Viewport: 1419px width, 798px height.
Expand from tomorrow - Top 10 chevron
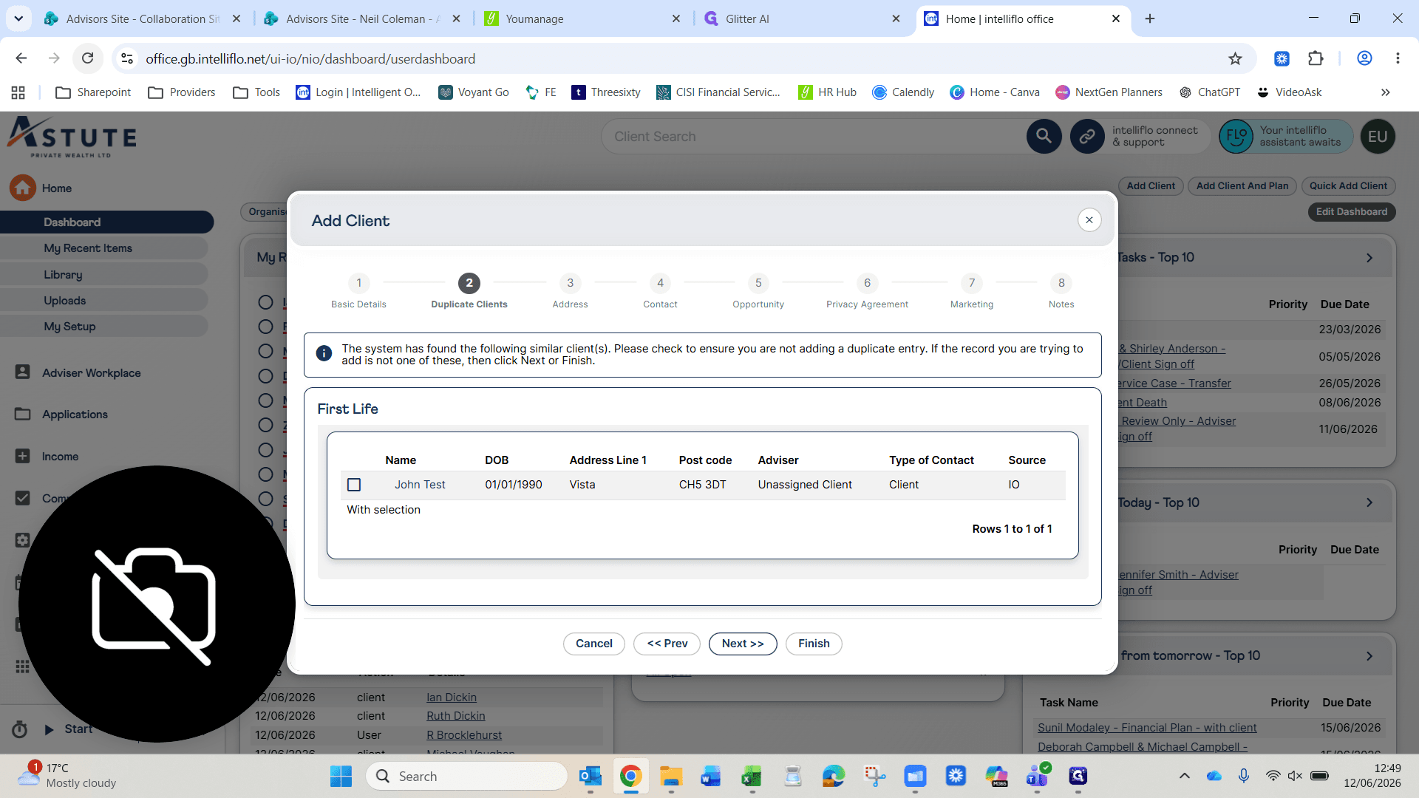1369,656
